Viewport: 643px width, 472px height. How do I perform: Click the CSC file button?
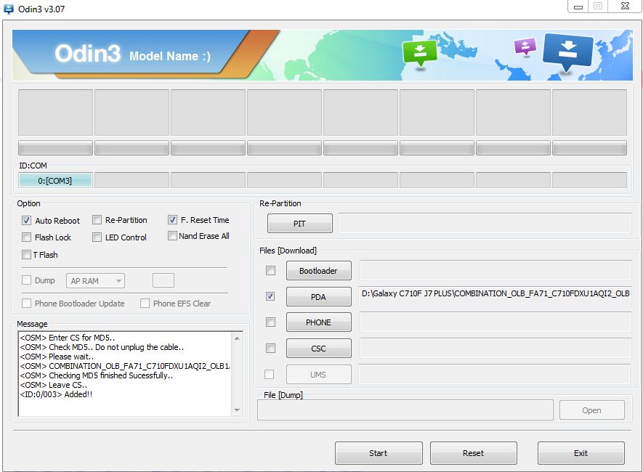tap(319, 349)
